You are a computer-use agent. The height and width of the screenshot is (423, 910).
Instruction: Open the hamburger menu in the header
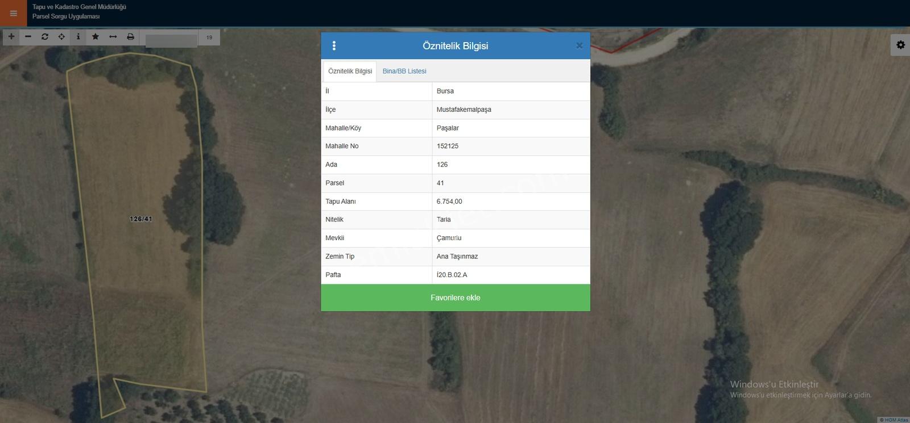(13, 13)
